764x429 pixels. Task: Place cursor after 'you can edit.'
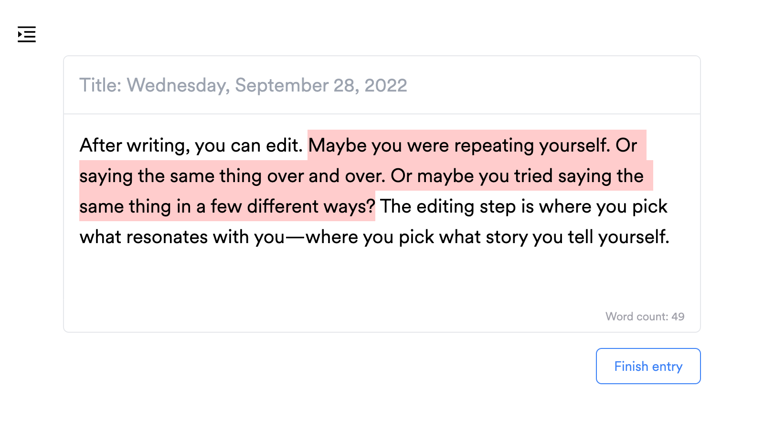click(303, 145)
